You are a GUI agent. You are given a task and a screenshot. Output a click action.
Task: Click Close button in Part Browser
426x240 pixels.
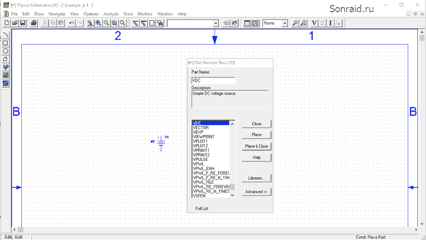click(257, 124)
